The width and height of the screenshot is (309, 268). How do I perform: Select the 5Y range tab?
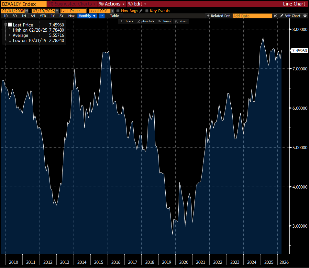[61, 16]
